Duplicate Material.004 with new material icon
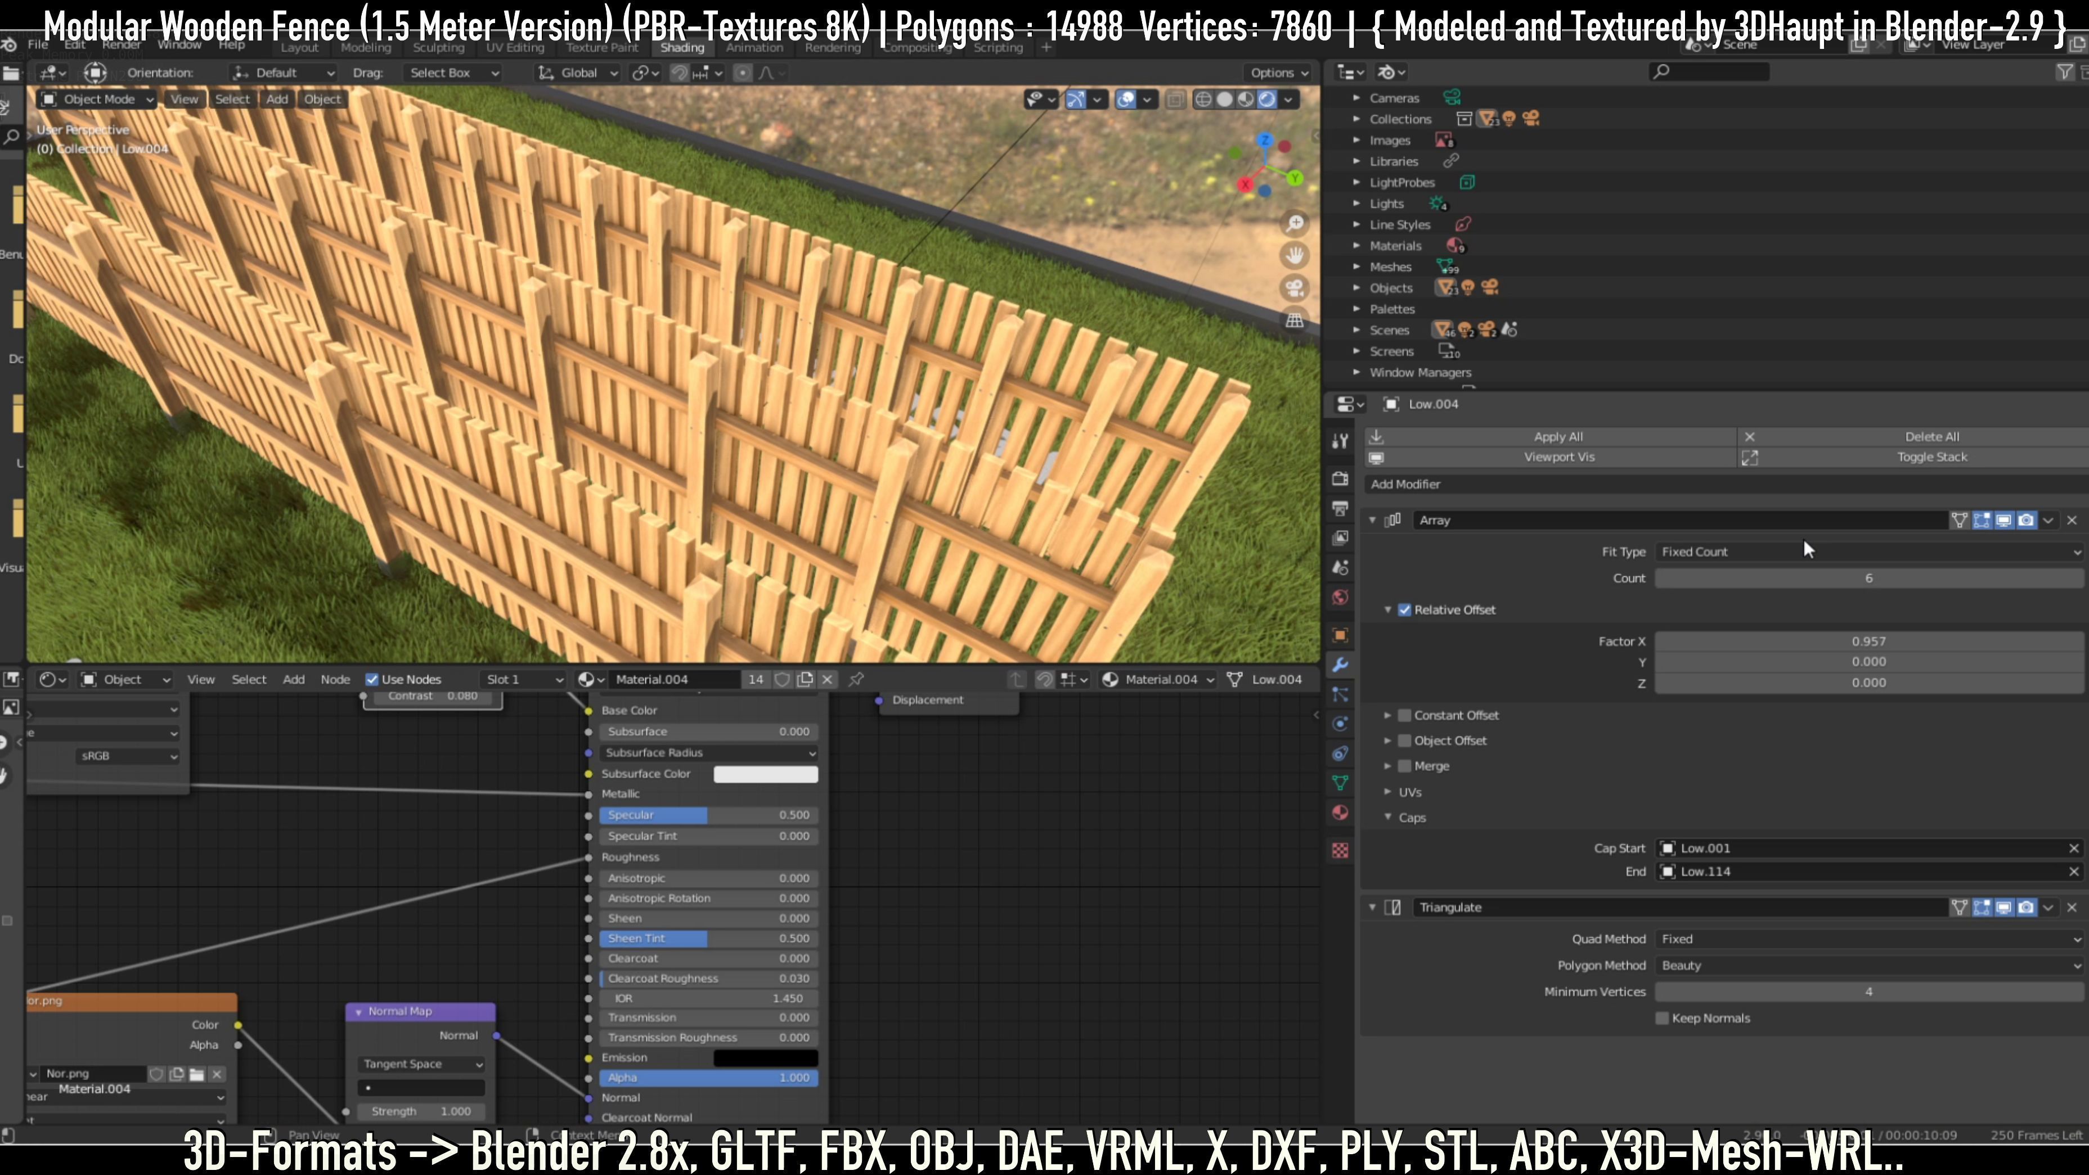2089x1175 pixels. [805, 680]
